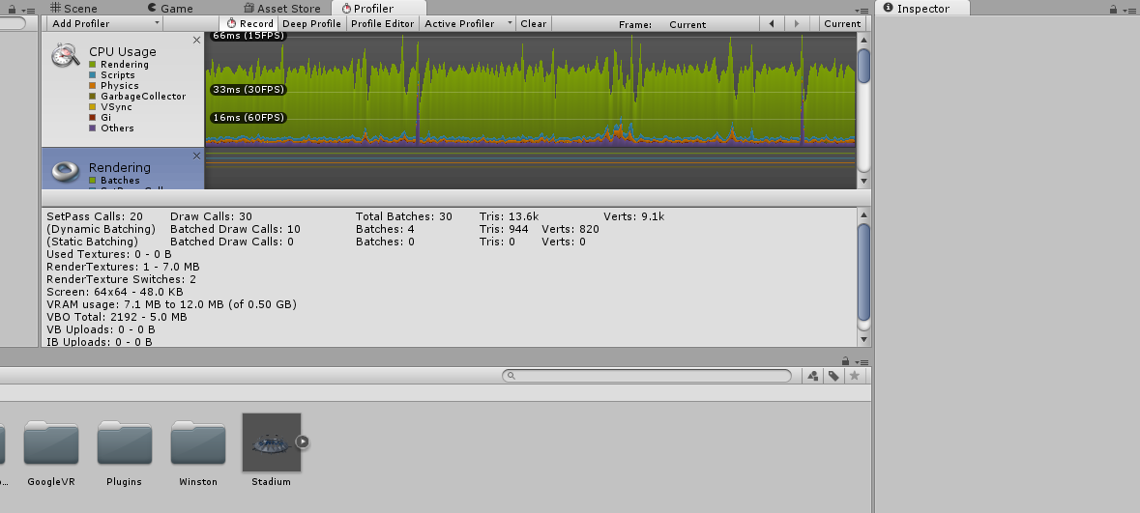Open the GoogleVR folder

coord(51,442)
